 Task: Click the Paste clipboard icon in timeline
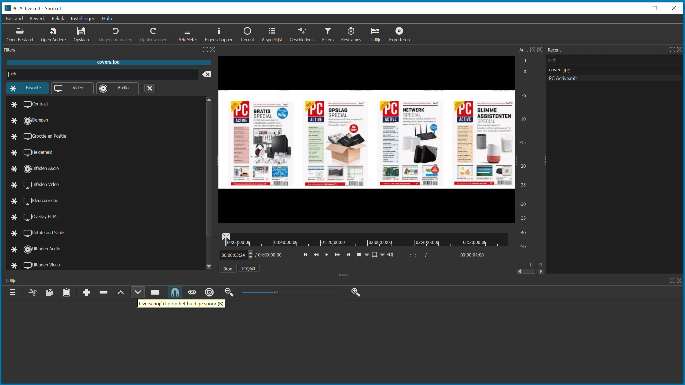pyautogui.click(x=67, y=292)
